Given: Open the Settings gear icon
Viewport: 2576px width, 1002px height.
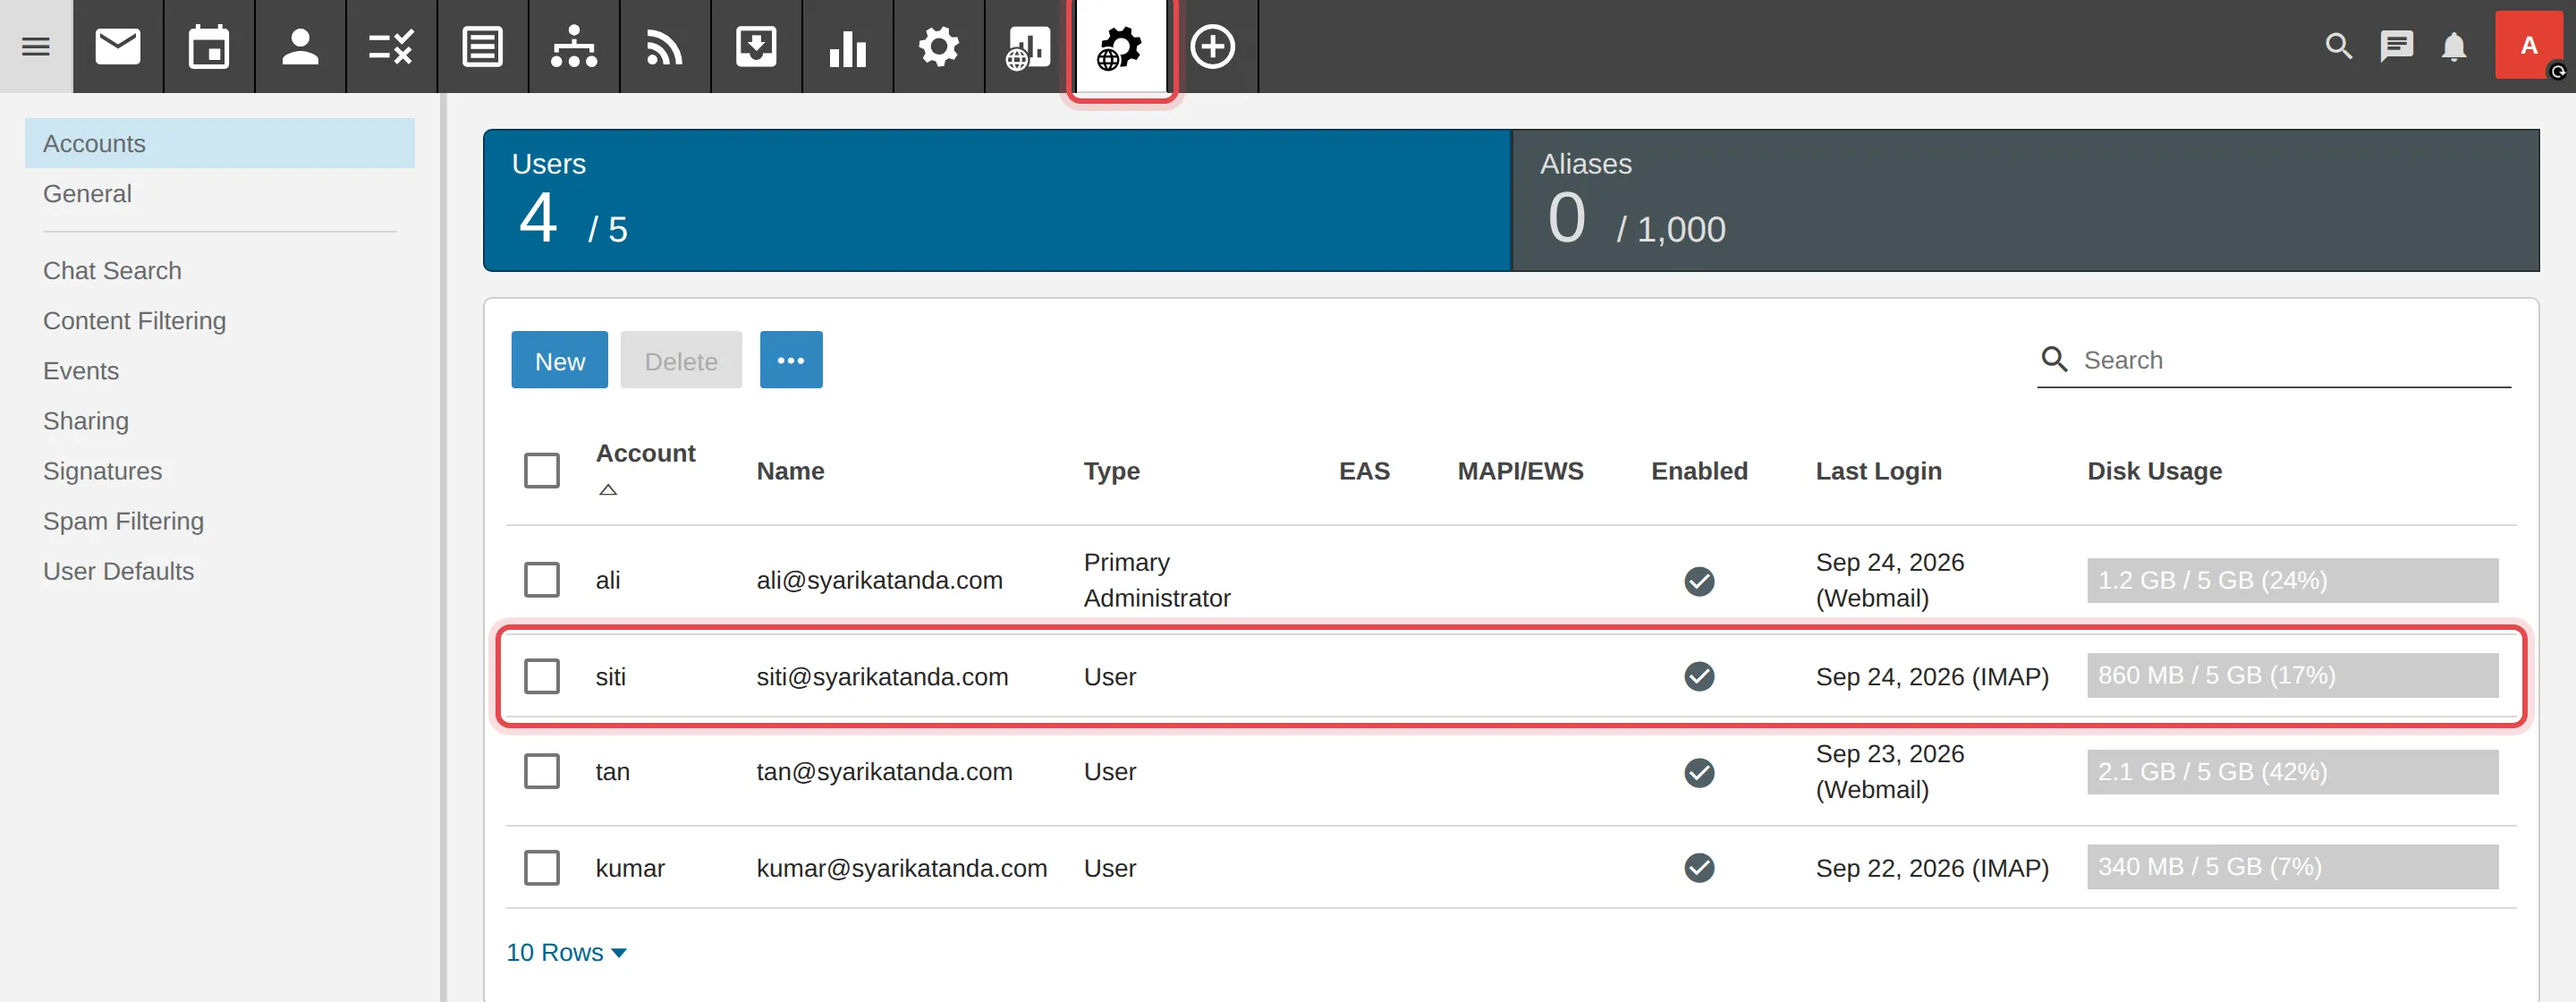Looking at the screenshot, I should click(x=938, y=46).
